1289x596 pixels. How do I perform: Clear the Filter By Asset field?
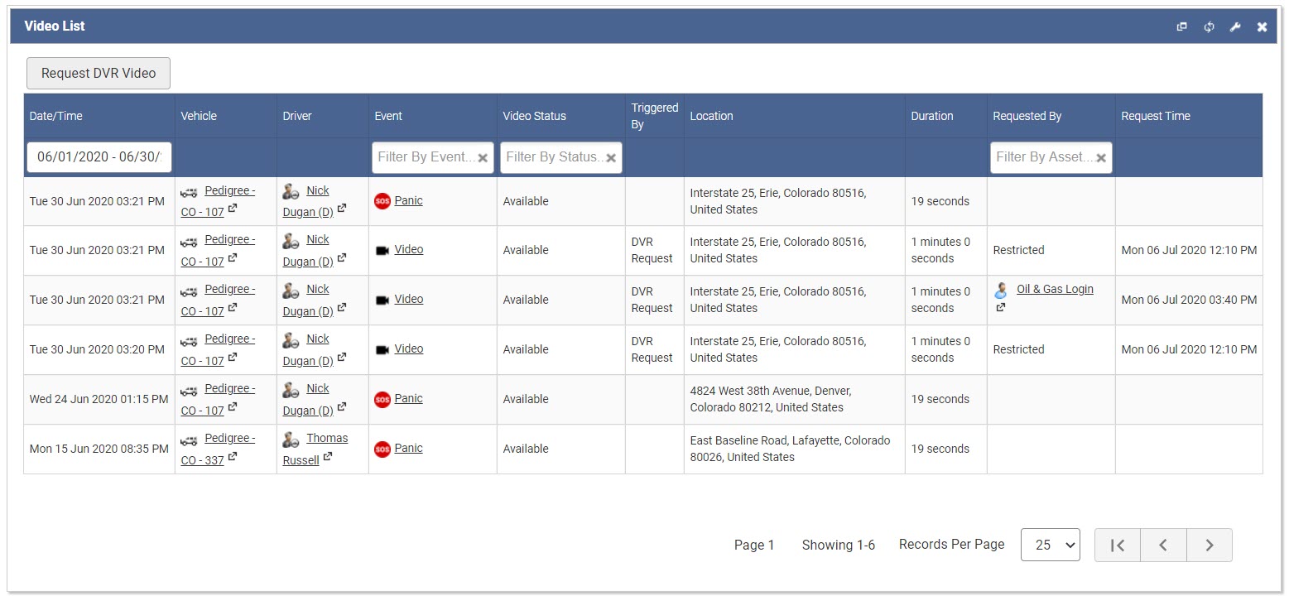tap(1101, 158)
